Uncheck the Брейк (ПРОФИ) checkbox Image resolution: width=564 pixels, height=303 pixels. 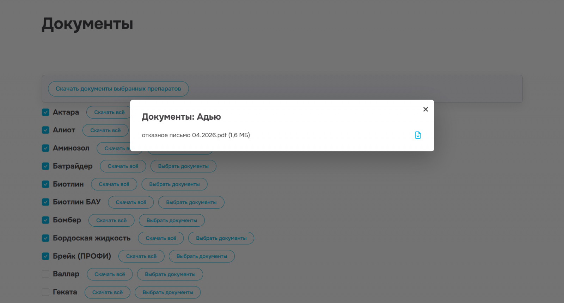pos(45,256)
